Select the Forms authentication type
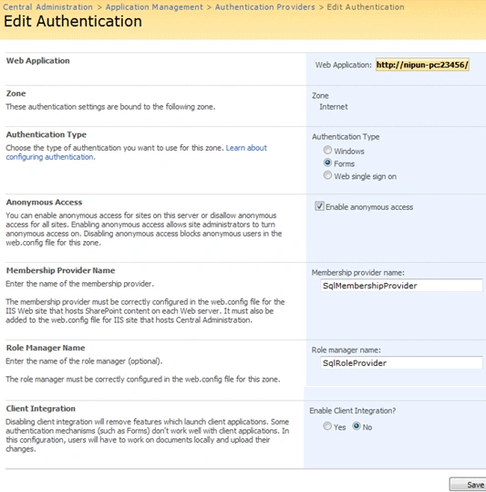The image size is (486, 492). tap(327, 162)
